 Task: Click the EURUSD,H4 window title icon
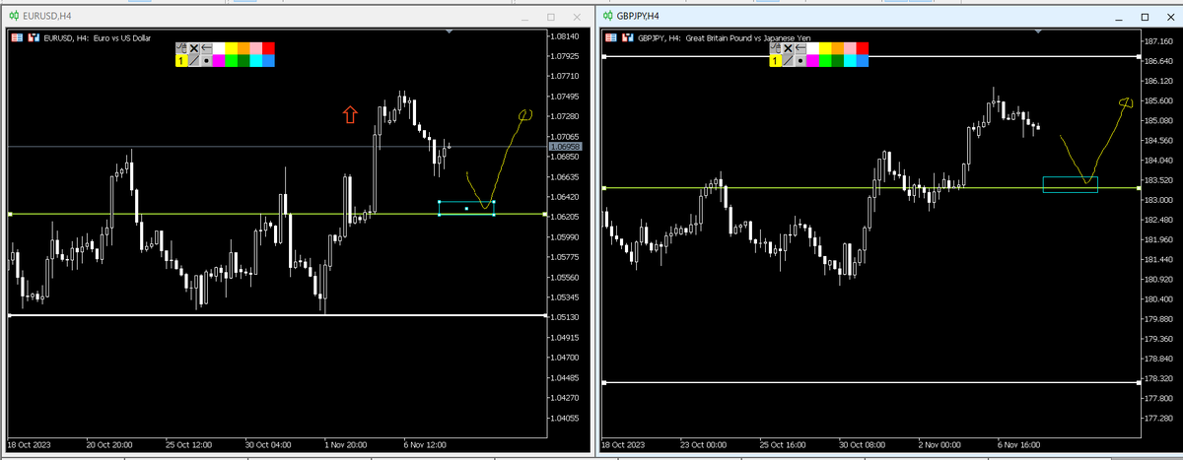click(14, 17)
